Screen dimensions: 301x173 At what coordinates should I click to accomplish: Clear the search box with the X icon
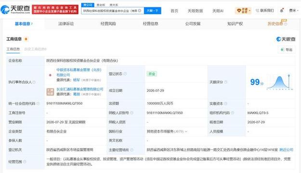(140, 11)
